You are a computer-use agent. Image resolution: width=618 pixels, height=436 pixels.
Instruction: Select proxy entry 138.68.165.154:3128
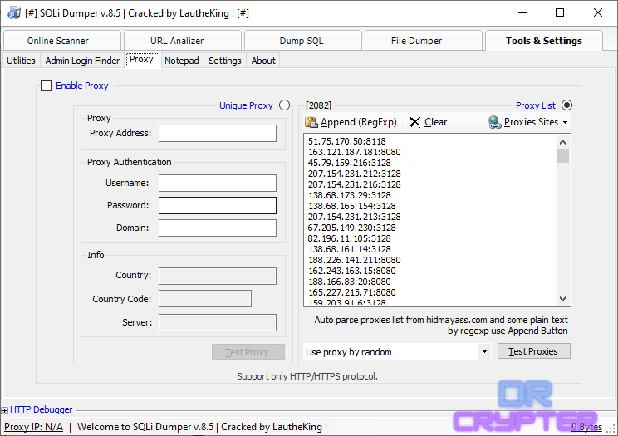click(352, 206)
